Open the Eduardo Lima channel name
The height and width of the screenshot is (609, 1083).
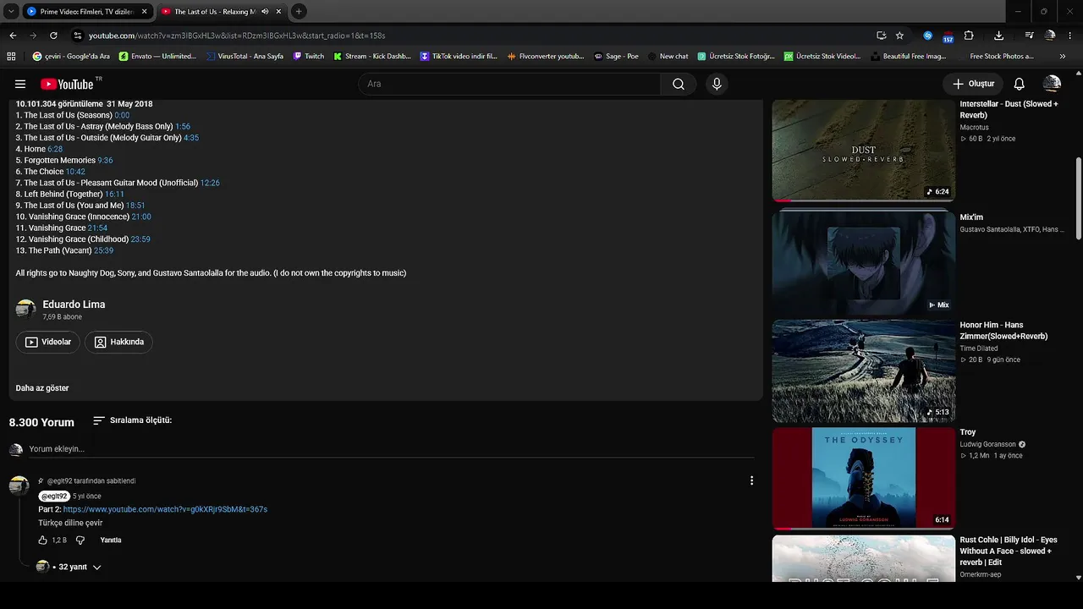click(x=74, y=304)
